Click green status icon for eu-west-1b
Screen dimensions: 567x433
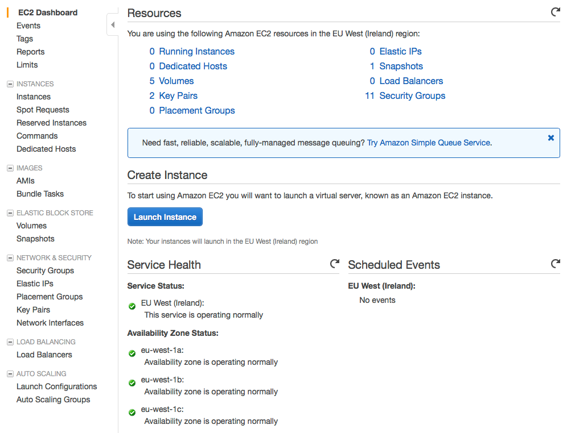(x=132, y=383)
